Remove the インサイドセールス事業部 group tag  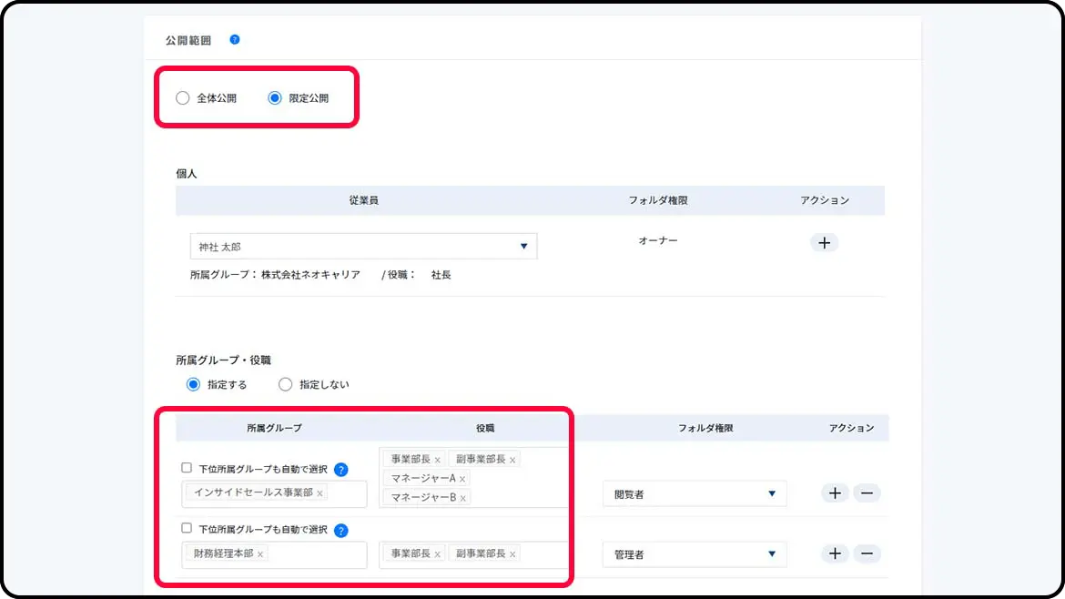[x=320, y=493]
